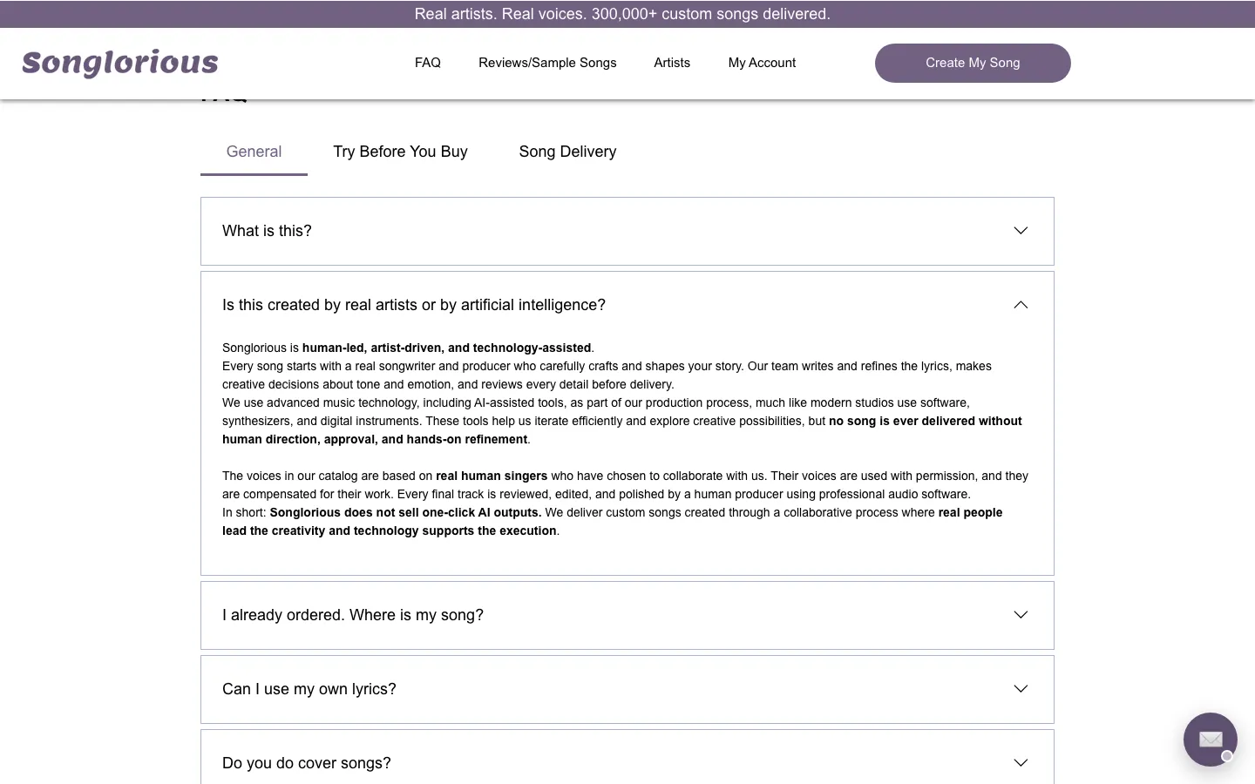The image size is (1255, 784).
Task: Open Reviews/Sample Songs page
Action: tap(547, 63)
